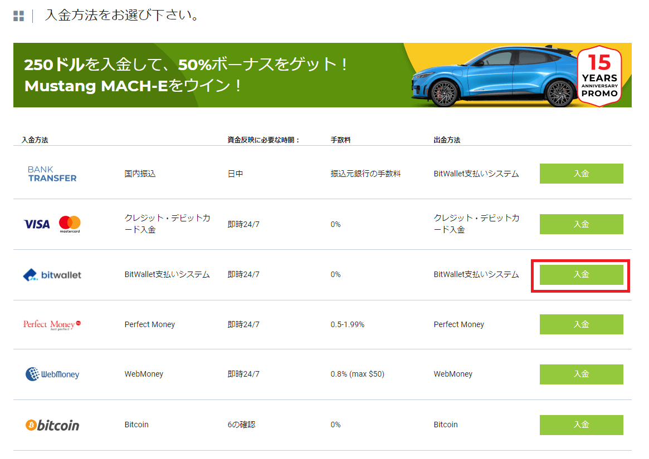The height and width of the screenshot is (459, 649).
Task: Click withdrawal method Perfect Money text
Action: (458, 324)
